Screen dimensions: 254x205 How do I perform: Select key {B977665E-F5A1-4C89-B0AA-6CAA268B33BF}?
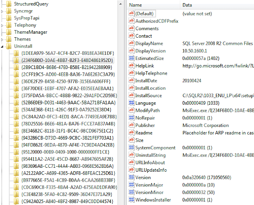point(68,180)
